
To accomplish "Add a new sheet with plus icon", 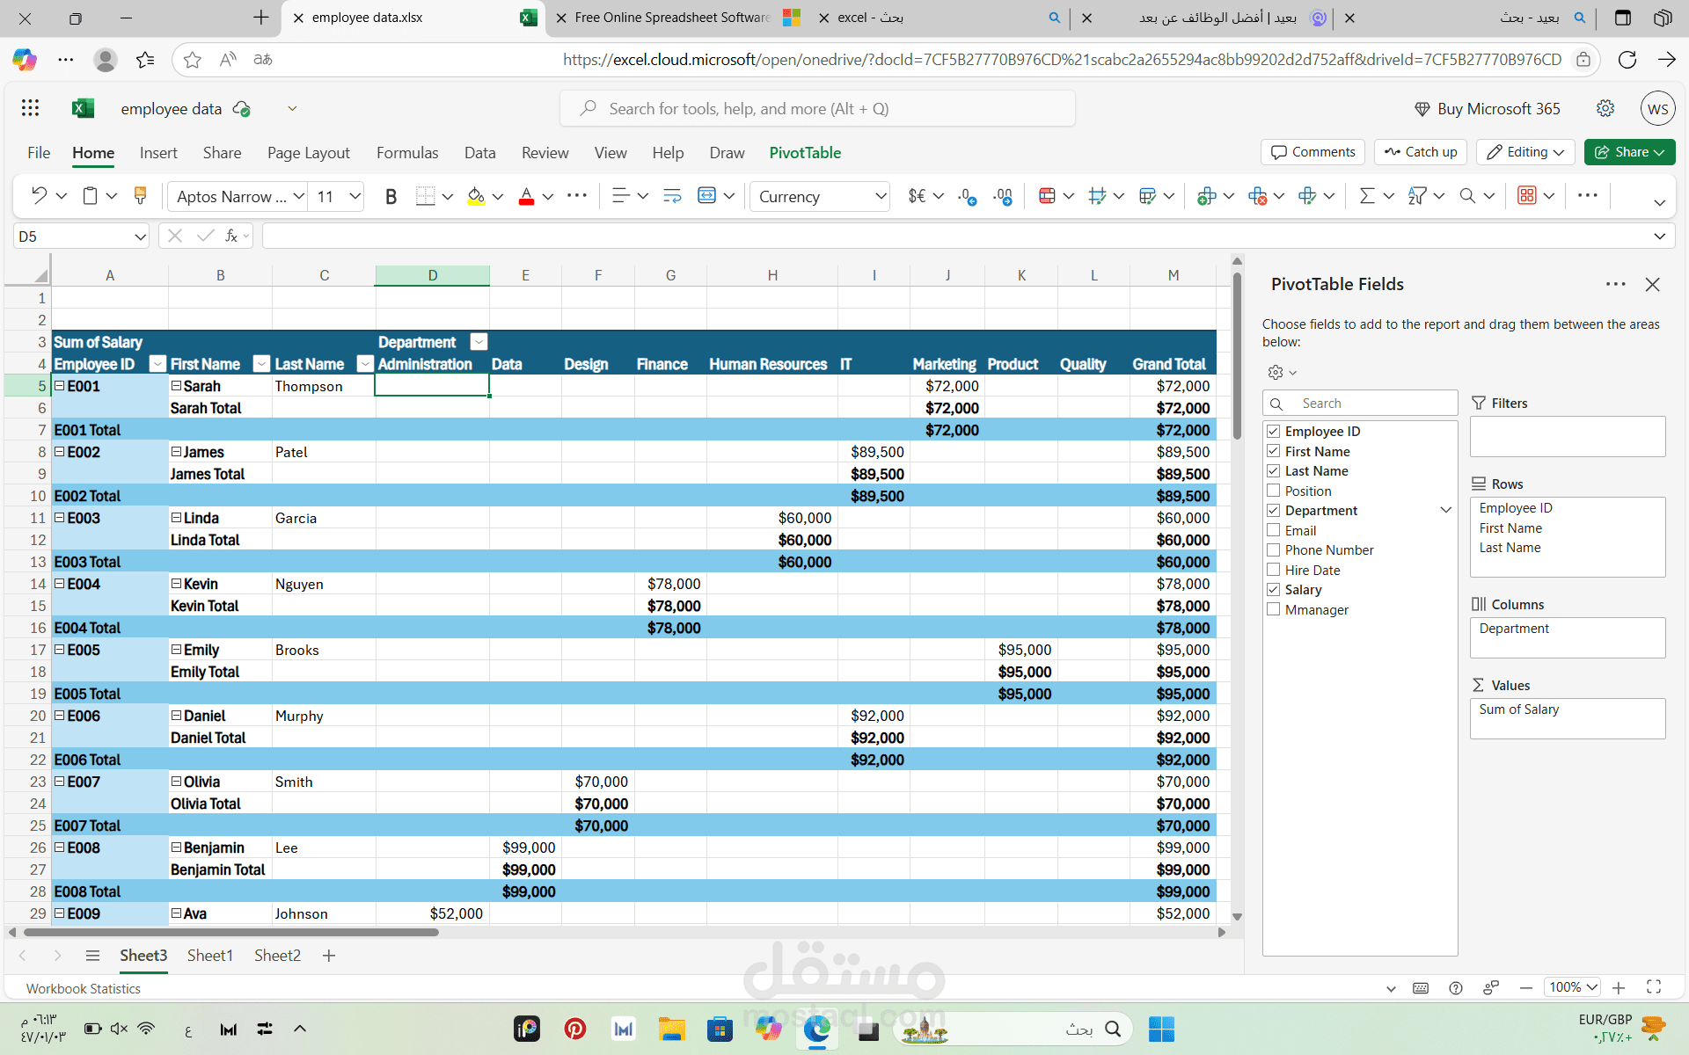I will click(x=329, y=956).
